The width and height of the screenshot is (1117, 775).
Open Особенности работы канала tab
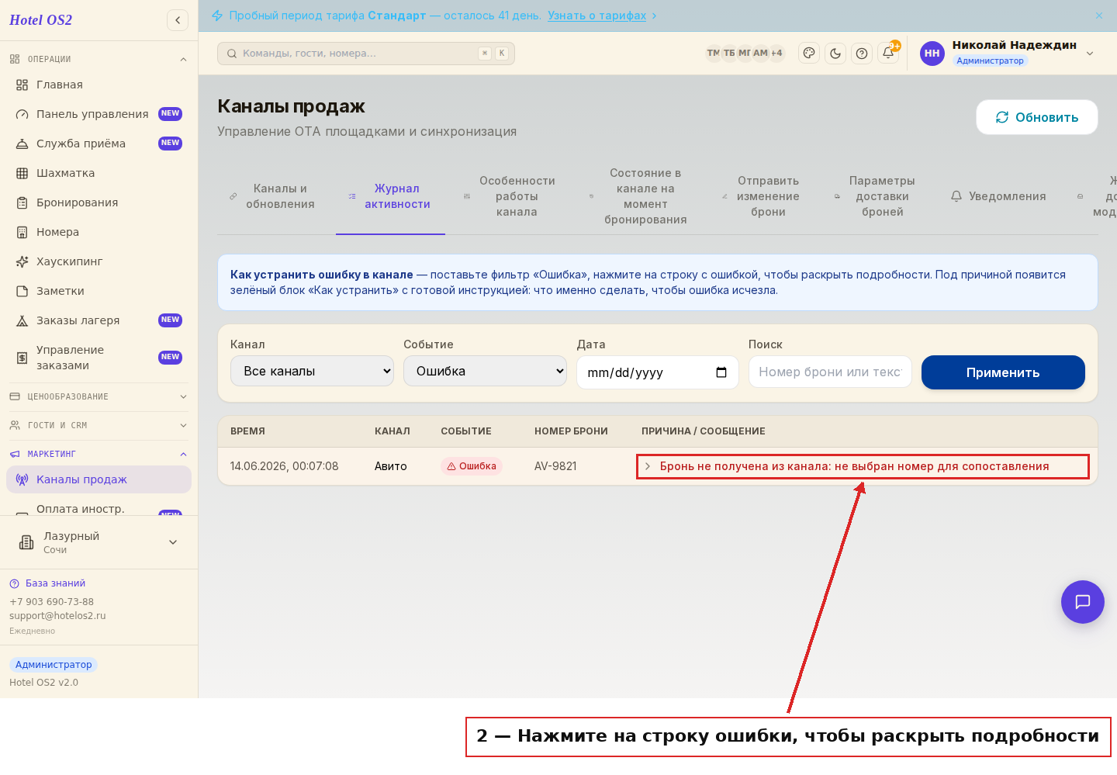[x=510, y=196]
